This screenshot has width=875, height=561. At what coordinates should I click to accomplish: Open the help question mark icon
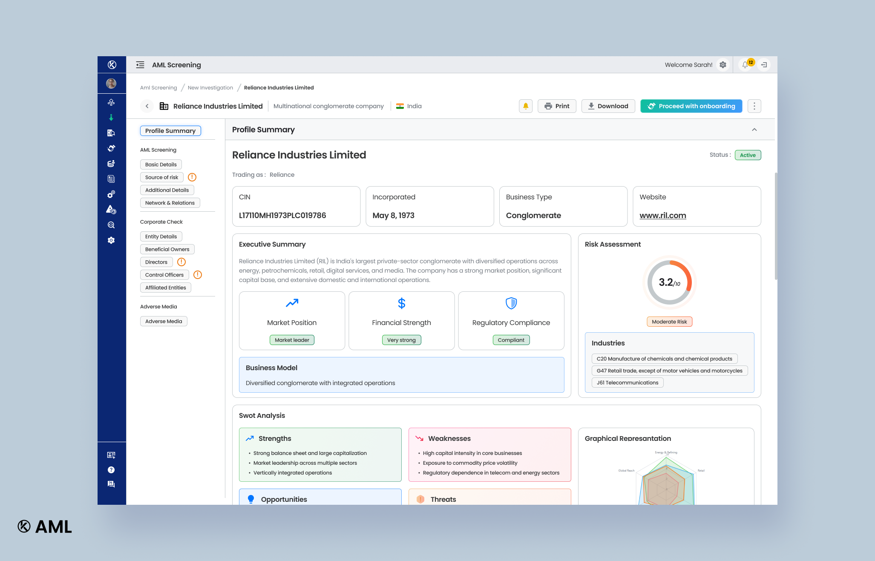point(111,470)
